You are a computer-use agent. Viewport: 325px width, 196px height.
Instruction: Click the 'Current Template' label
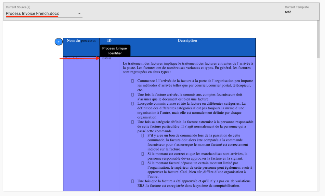coord(297,7)
